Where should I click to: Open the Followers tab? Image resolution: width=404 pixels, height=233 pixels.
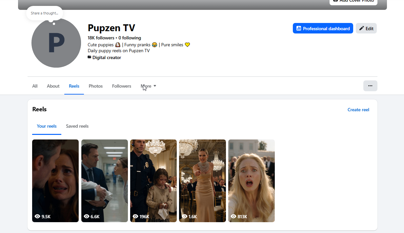(122, 86)
